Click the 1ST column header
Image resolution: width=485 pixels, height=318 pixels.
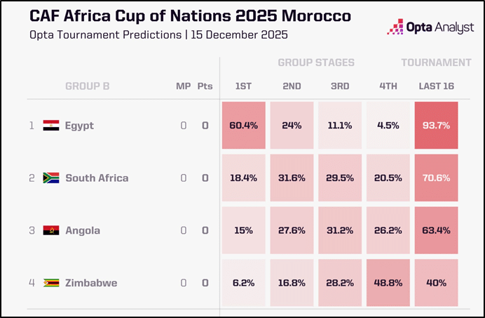[x=243, y=86]
